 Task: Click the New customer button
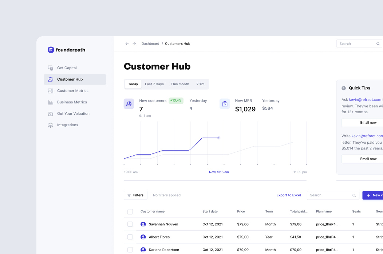[x=373, y=195]
